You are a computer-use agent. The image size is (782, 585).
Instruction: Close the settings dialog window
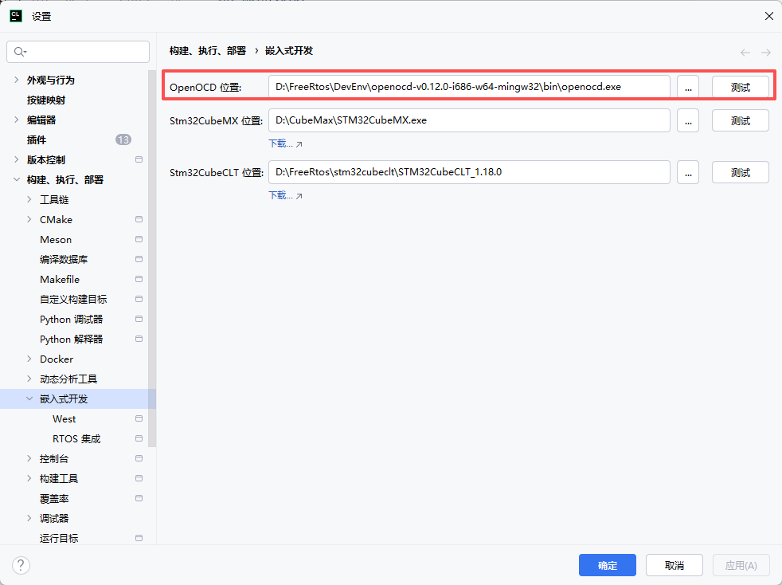point(768,17)
